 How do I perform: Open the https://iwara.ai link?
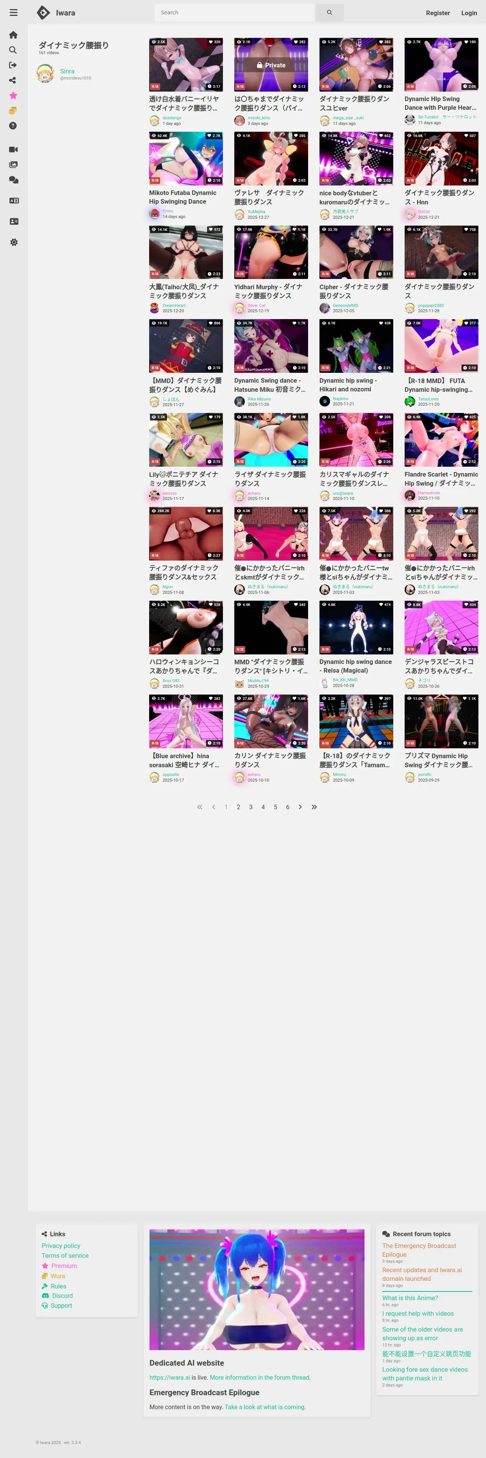point(170,1378)
